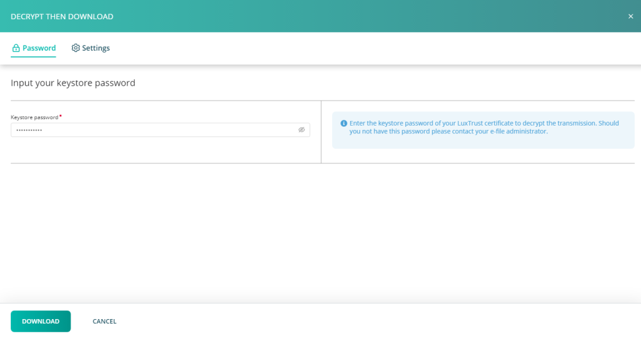Viewport: 641px width, 337px height.
Task: Close the Decrypt Then Download dialog
Action: [x=630, y=17]
